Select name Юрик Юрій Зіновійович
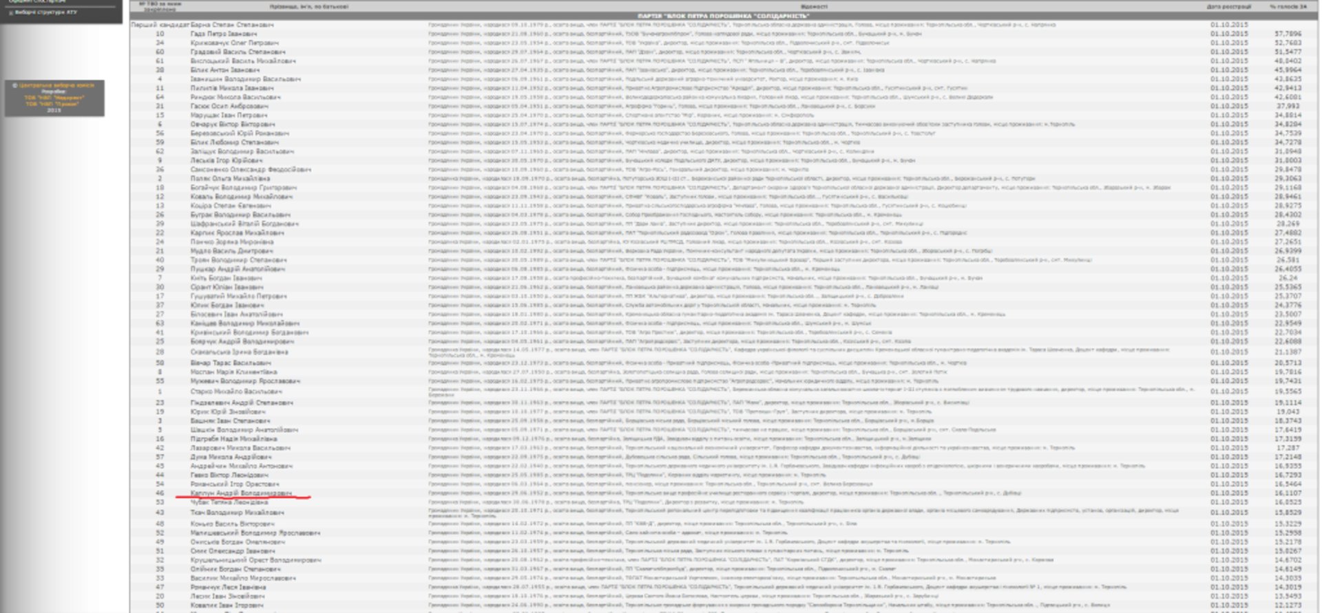The image size is (1322, 613). coord(228,411)
